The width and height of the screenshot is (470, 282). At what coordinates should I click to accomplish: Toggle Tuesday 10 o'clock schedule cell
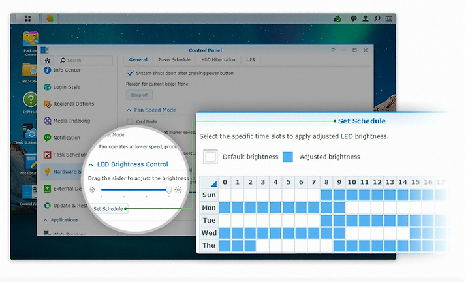pos(352,220)
